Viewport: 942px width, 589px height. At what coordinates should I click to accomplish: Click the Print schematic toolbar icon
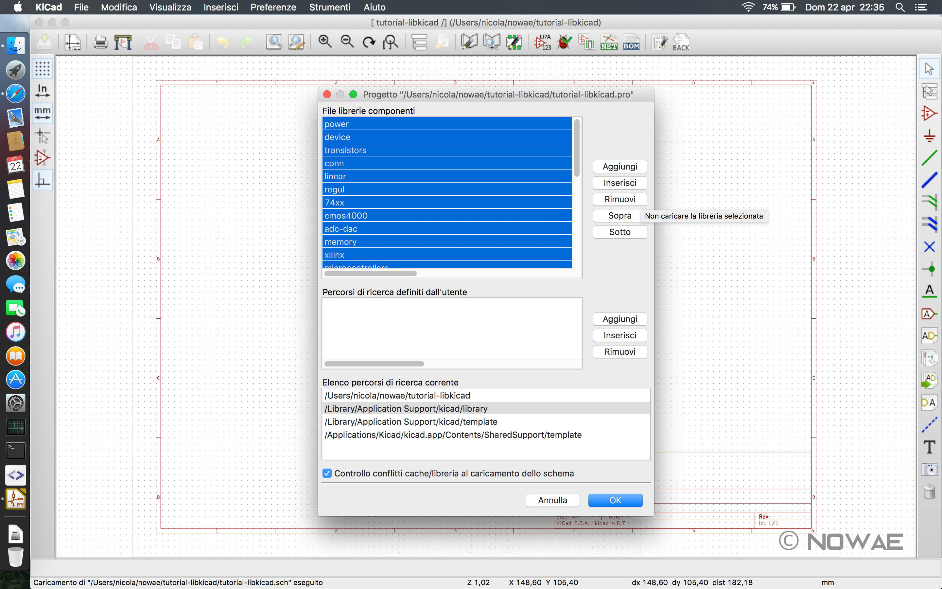coord(100,42)
